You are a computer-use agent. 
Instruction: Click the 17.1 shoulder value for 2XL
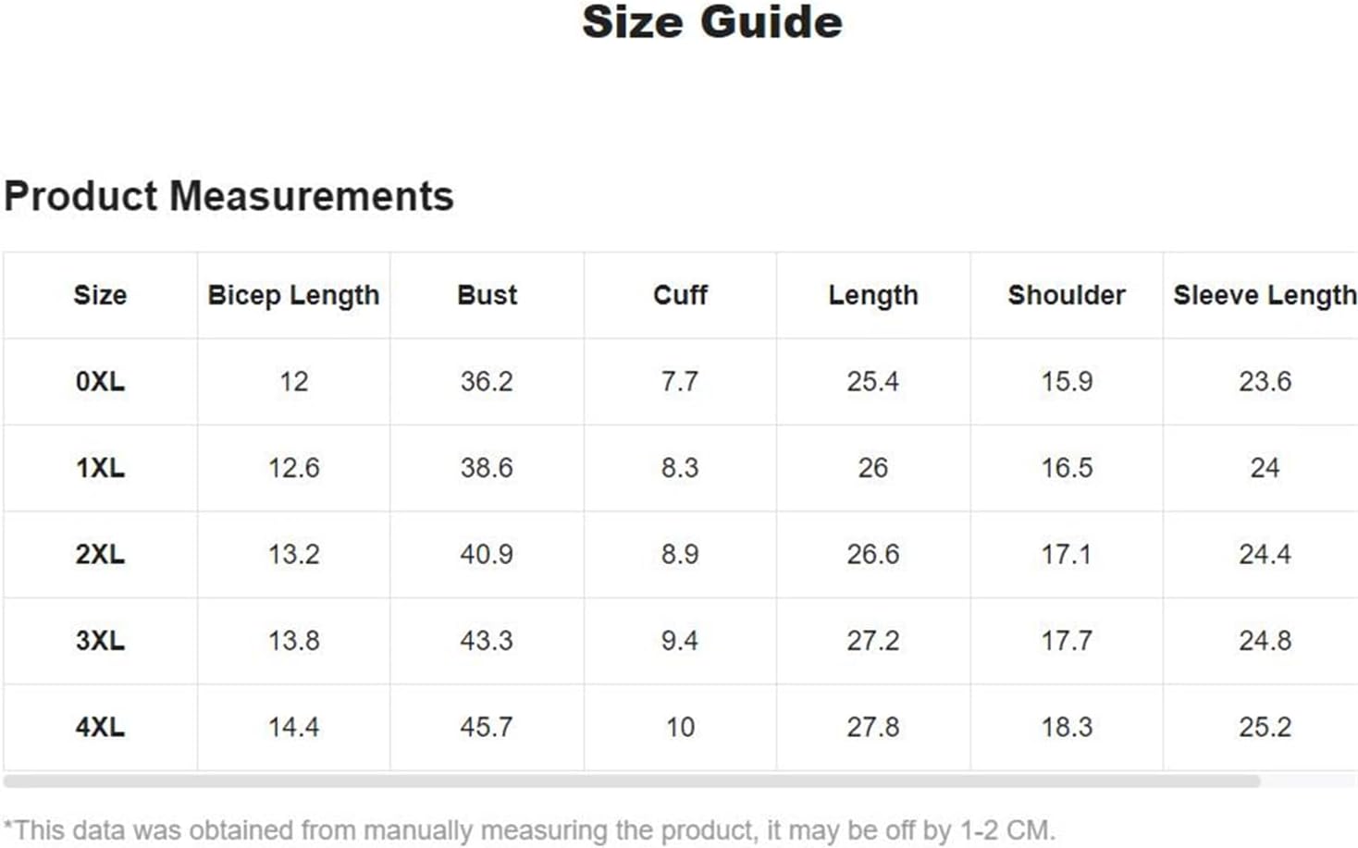1067,554
